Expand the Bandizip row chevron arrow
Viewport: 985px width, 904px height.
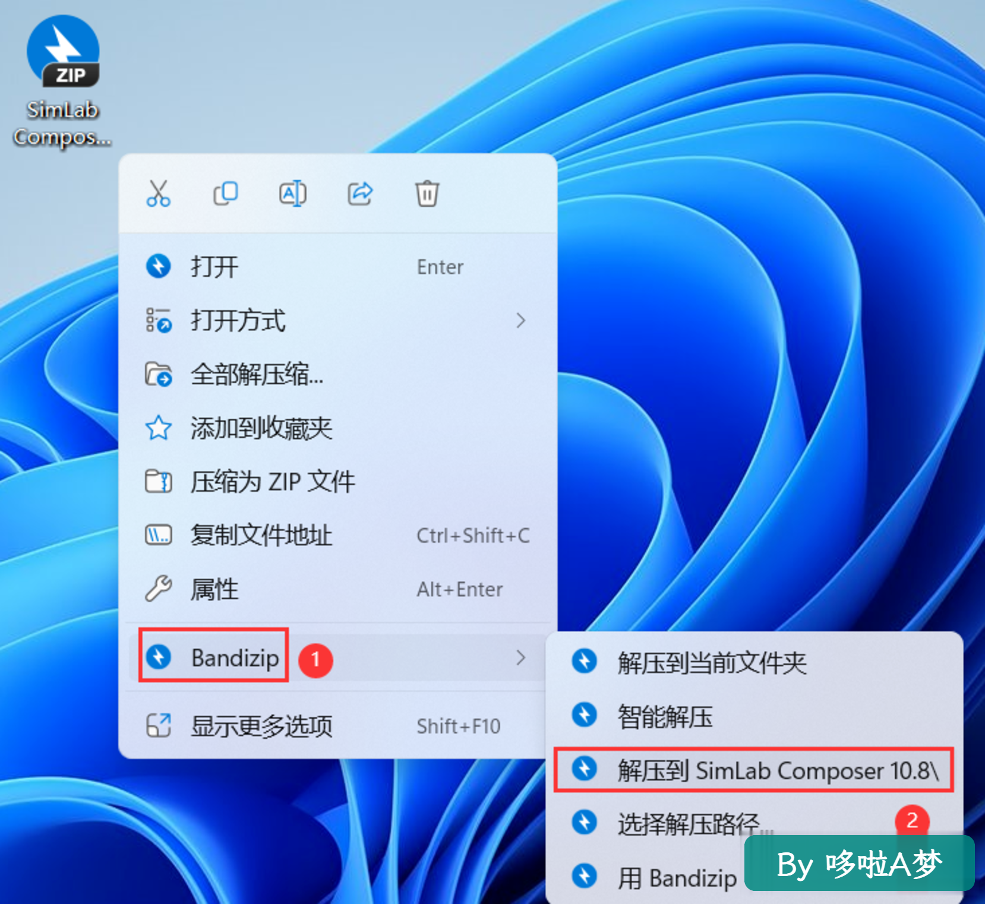pyautogui.click(x=521, y=658)
